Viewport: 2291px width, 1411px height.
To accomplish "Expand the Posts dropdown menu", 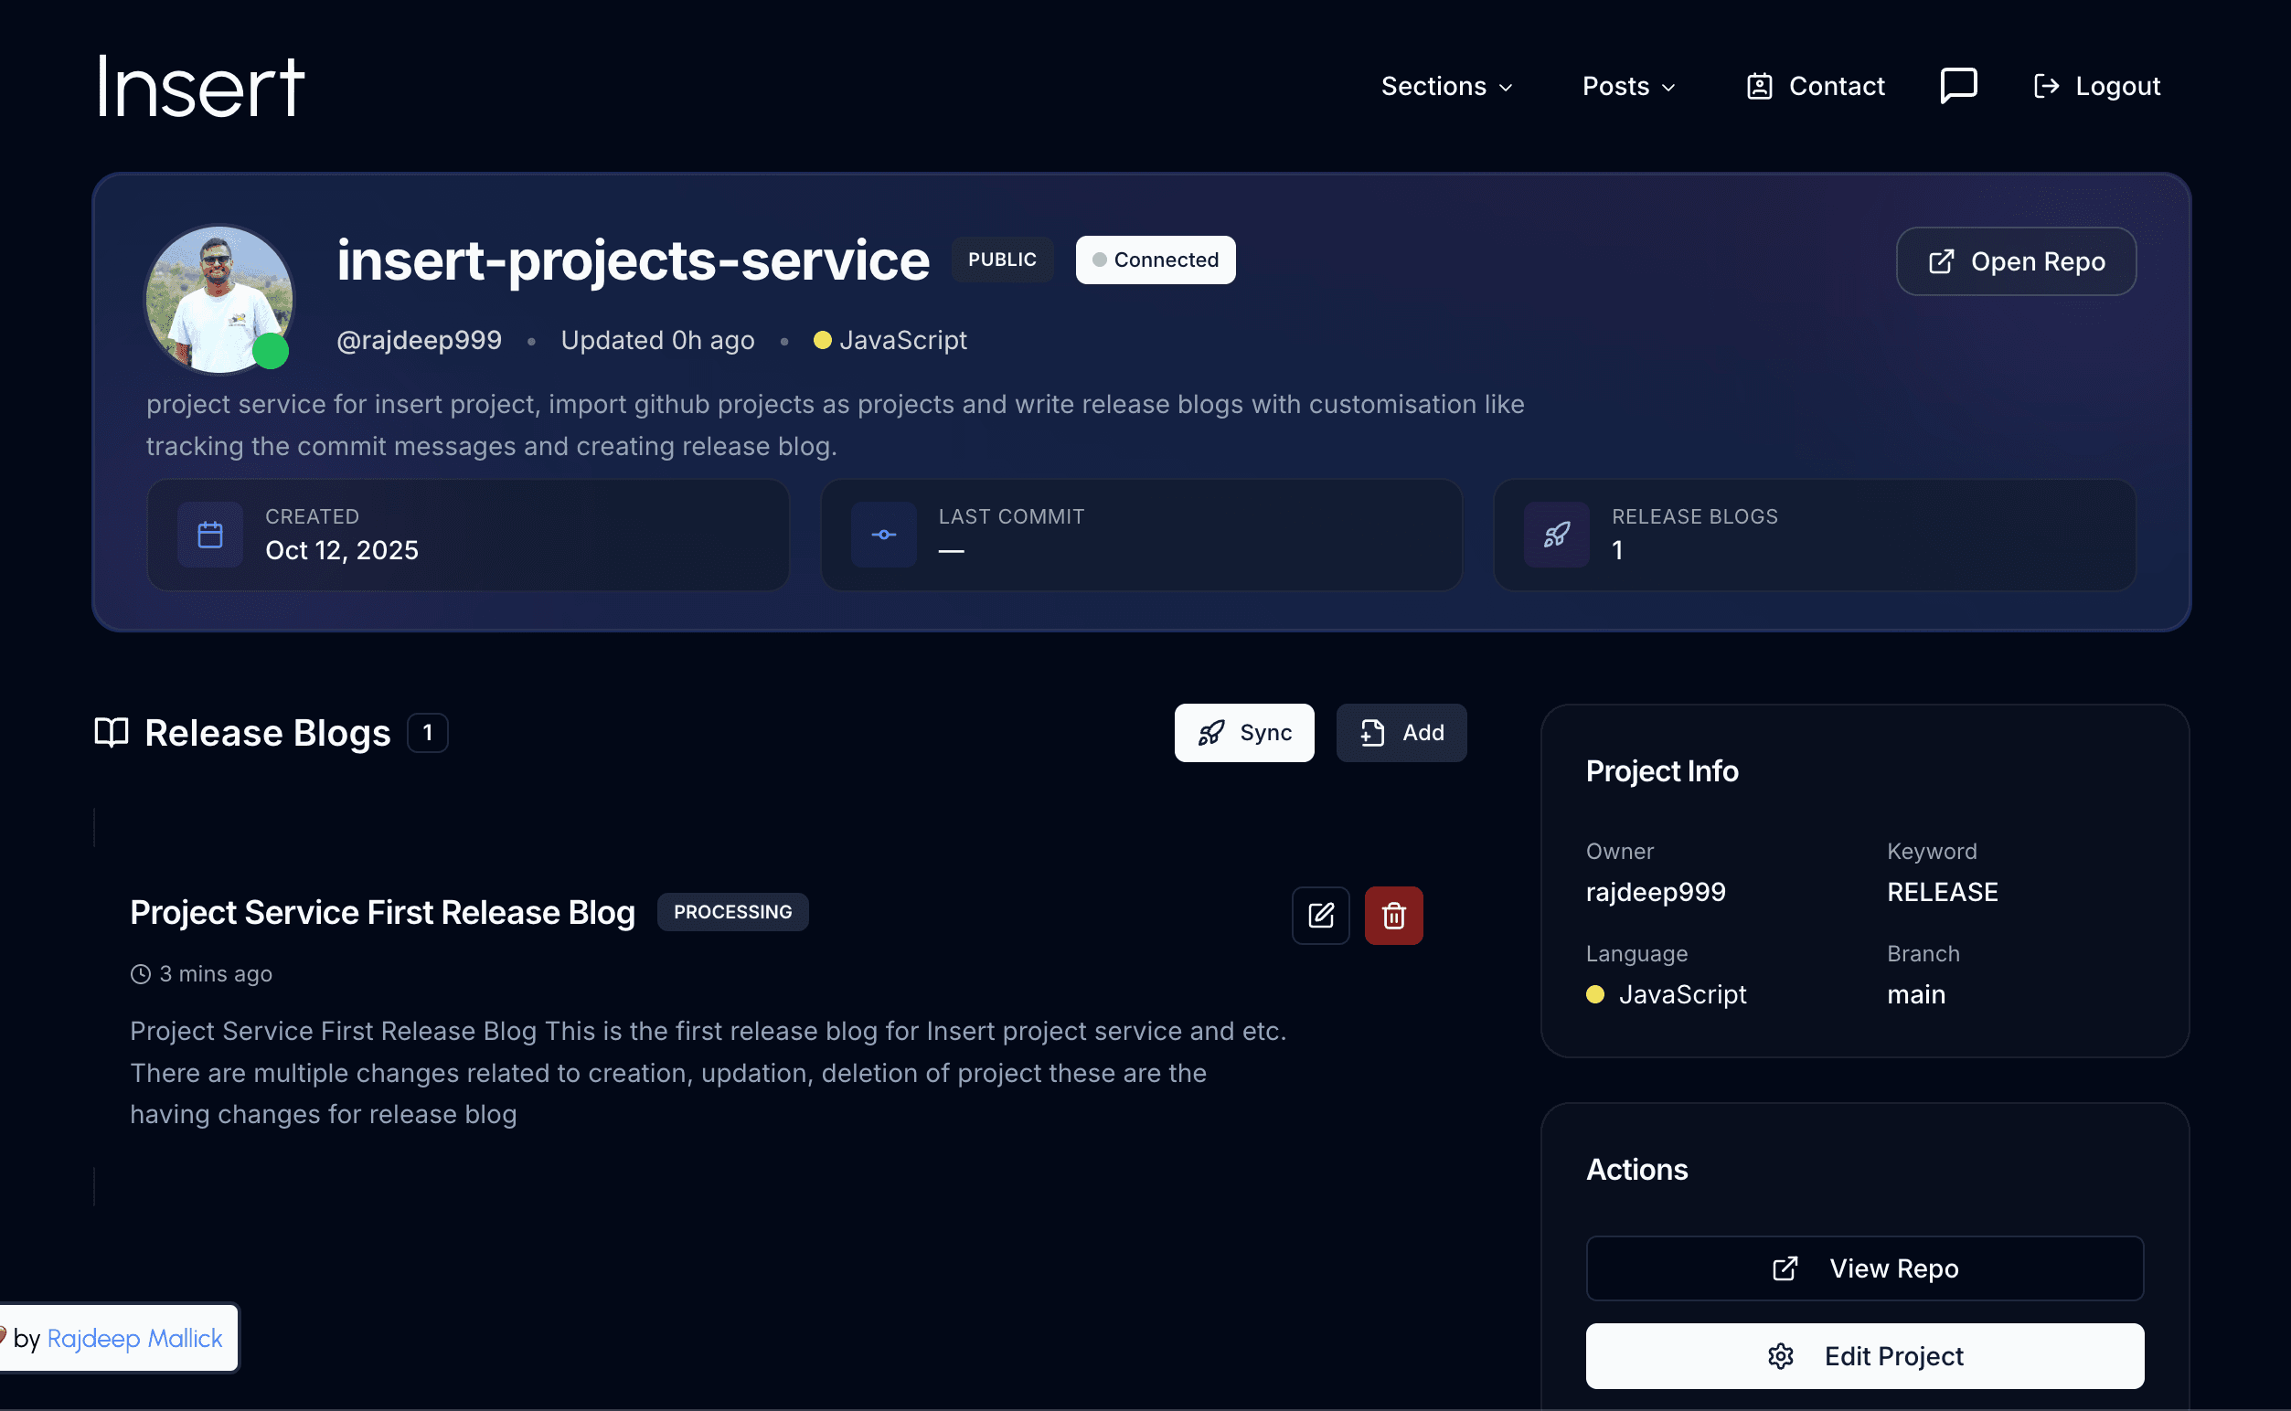I will (1628, 86).
